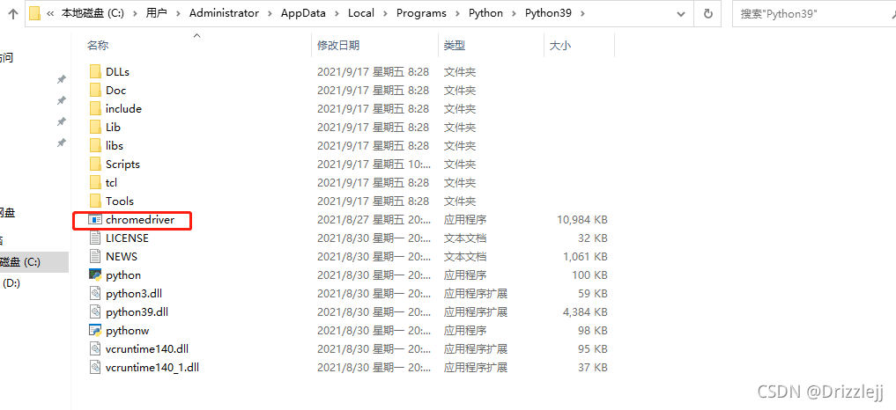The image size is (896, 410).
Task: Click the DLLs folder icon
Action: [95, 72]
